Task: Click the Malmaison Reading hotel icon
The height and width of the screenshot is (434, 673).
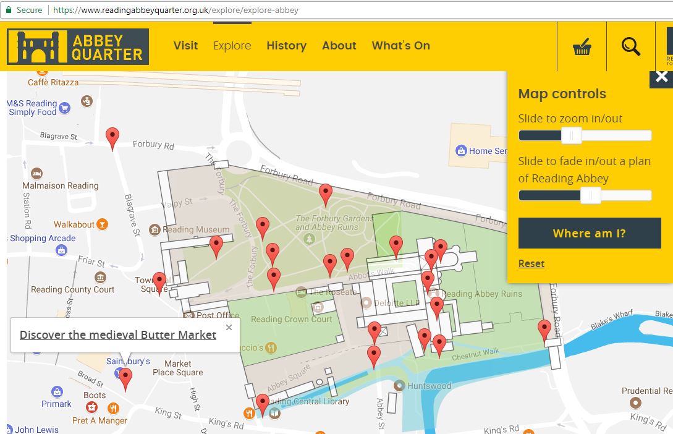Action: [x=36, y=174]
